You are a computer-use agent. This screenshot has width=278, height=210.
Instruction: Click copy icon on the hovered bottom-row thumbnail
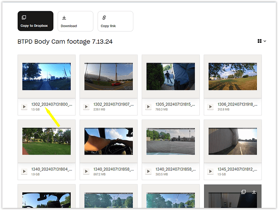(244, 192)
